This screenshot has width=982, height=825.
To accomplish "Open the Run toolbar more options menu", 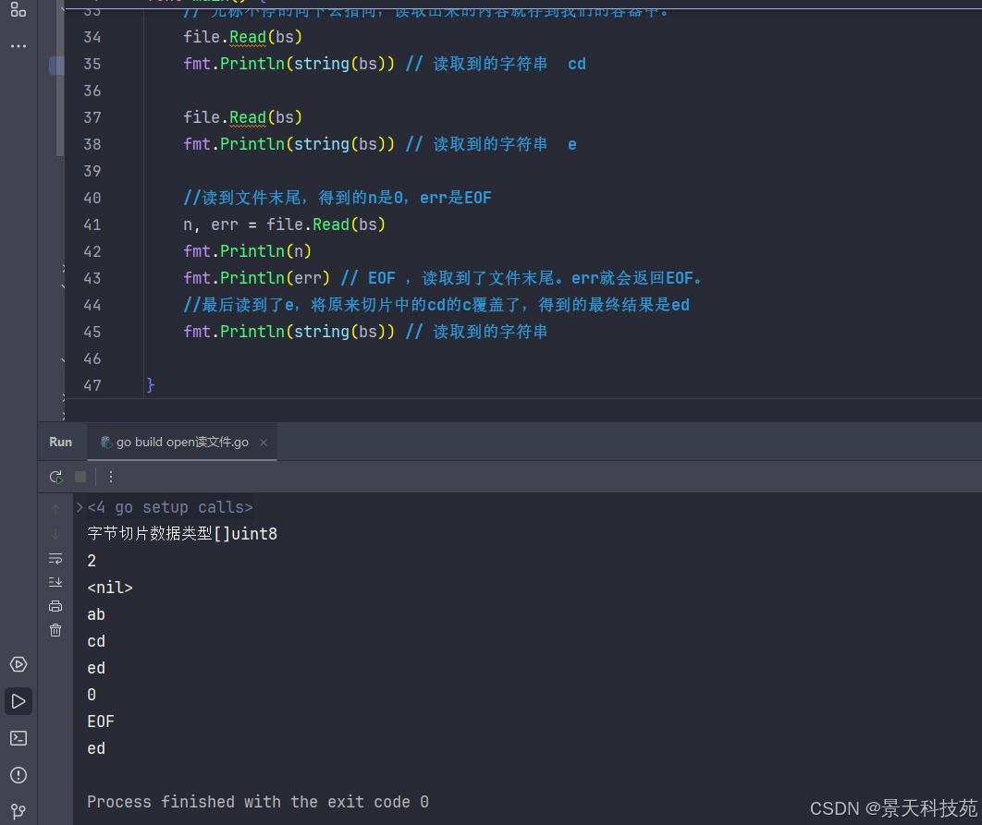I will tap(111, 477).
